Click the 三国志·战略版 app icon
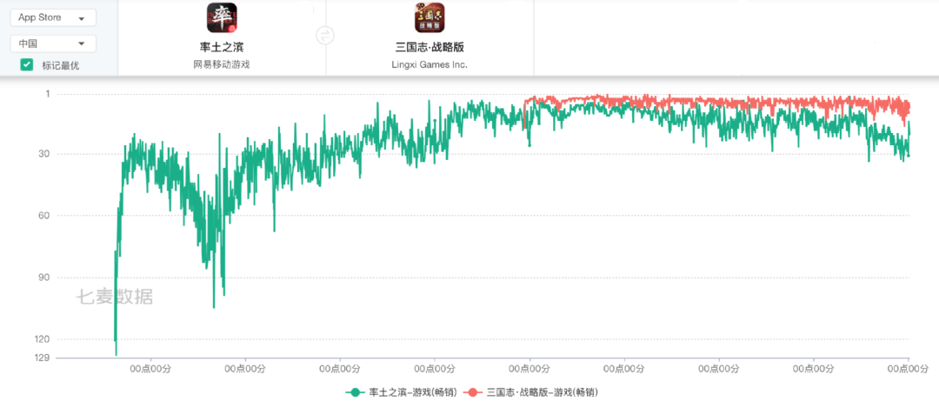The height and width of the screenshot is (408, 939). [x=430, y=17]
